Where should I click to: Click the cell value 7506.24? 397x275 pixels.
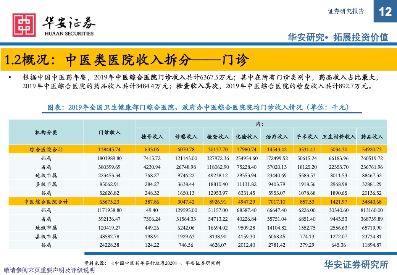coord(152,219)
